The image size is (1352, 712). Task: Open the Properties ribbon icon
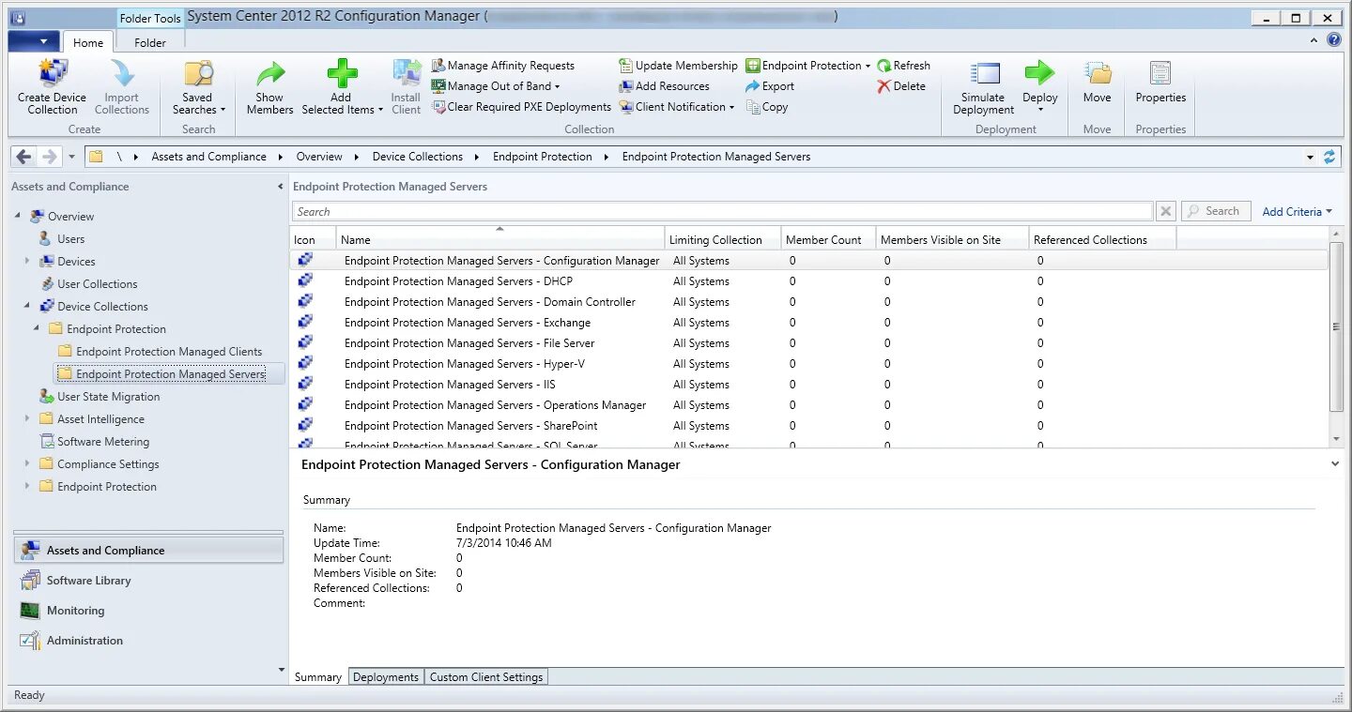1160,75
